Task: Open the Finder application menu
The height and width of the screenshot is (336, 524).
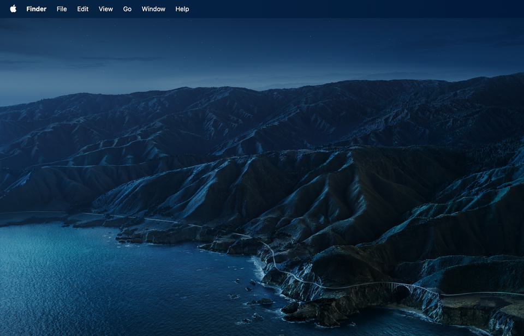Action: pos(37,9)
